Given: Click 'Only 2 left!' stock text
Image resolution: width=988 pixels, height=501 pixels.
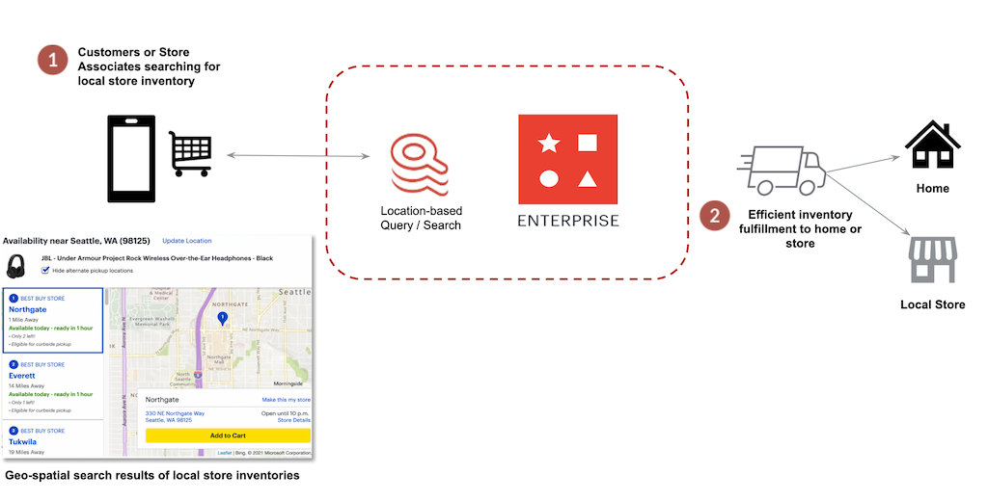Looking at the screenshot, I should 23,336.
